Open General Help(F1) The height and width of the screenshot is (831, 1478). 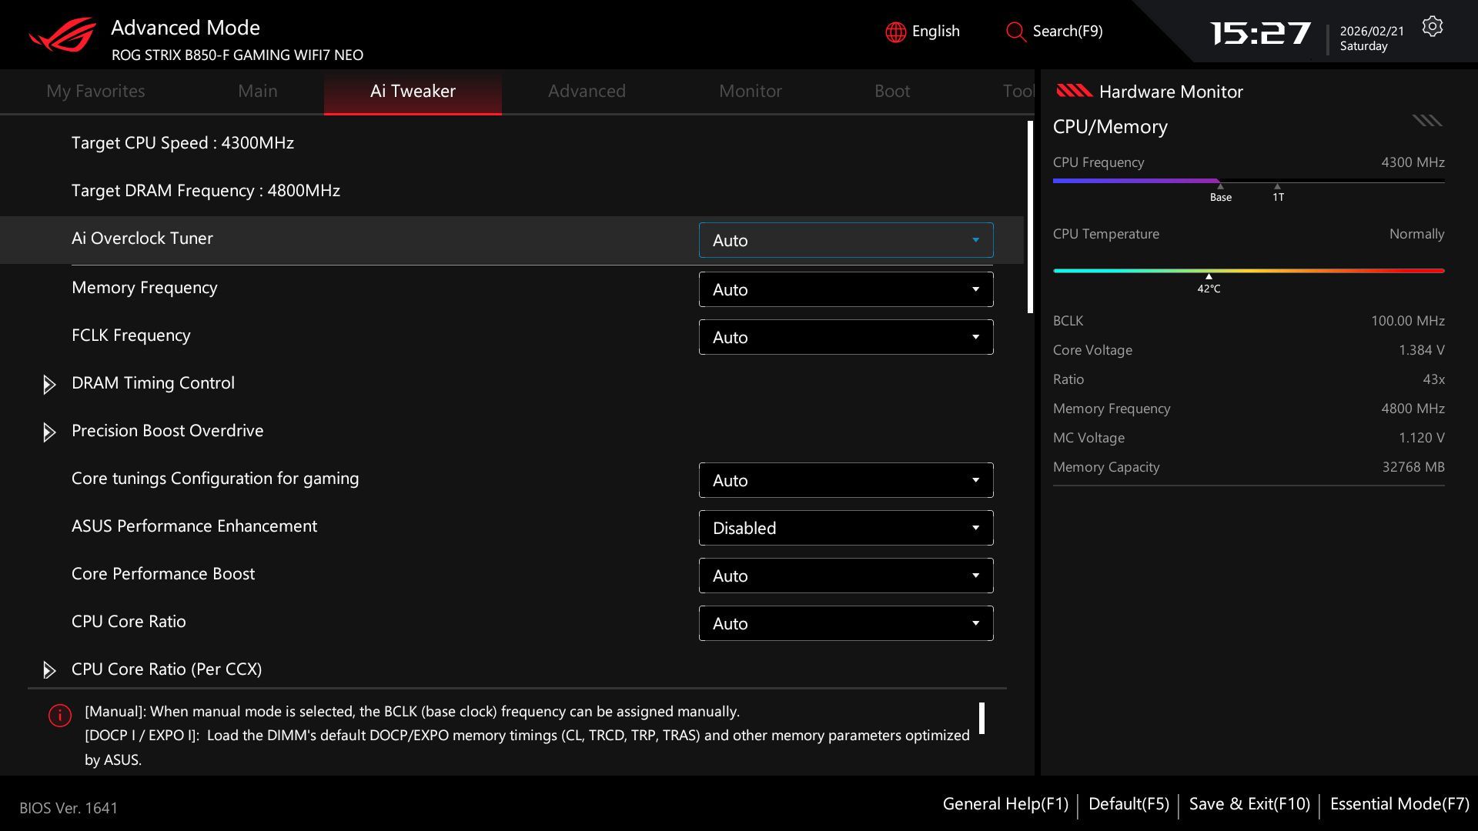click(1005, 804)
